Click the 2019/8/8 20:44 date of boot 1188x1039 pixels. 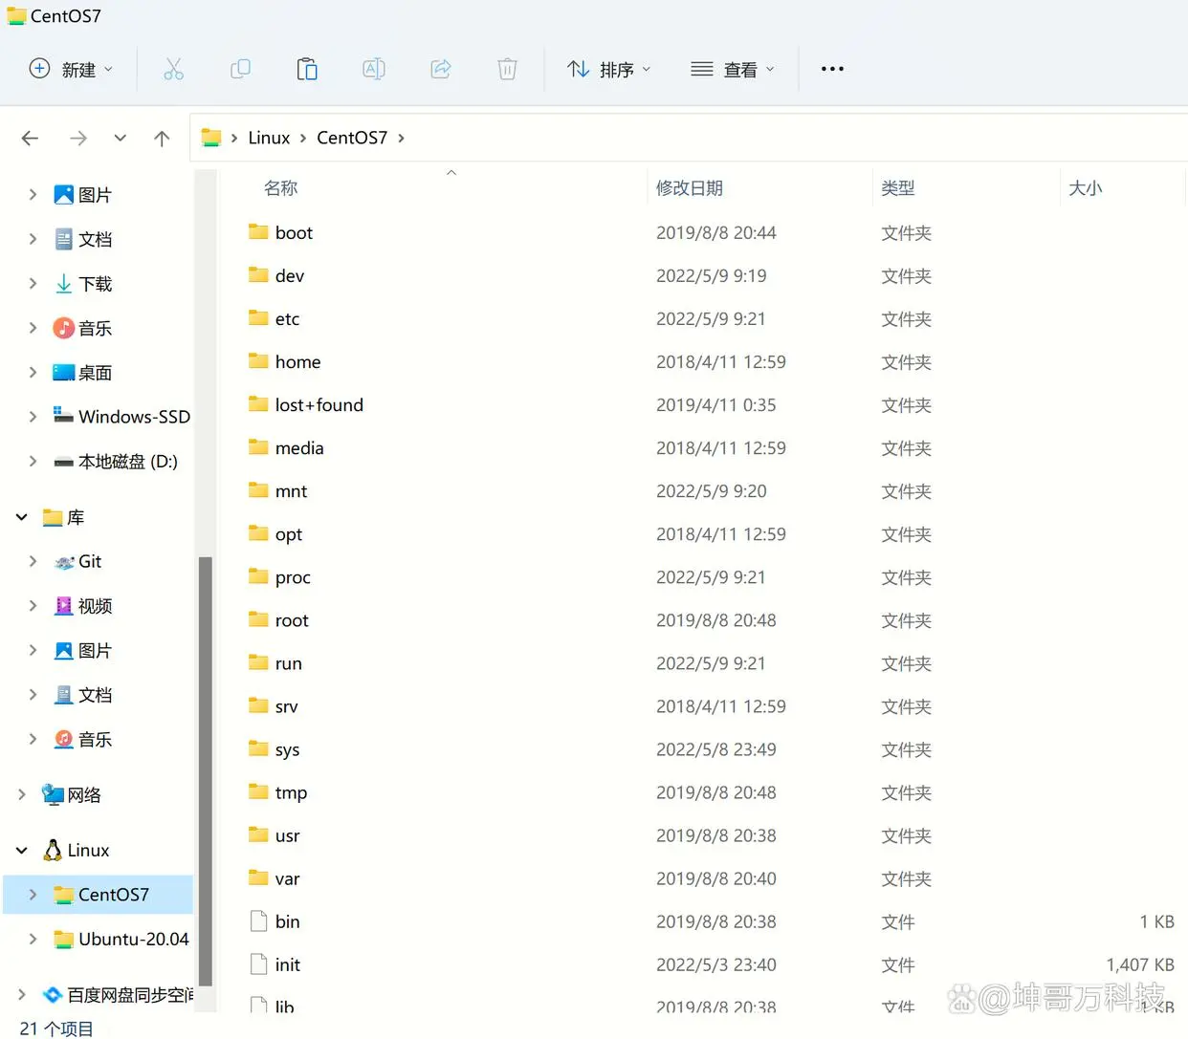(716, 232)
